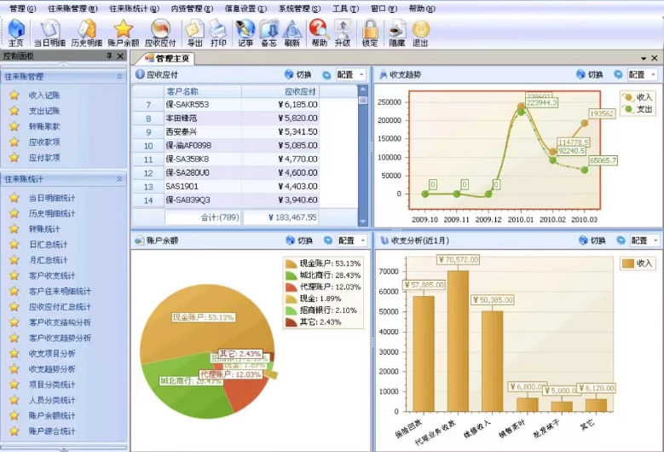Screen dimensions: 664x452
Task: Click 切换 in 账户余额 panel
Action: (300, 240)
